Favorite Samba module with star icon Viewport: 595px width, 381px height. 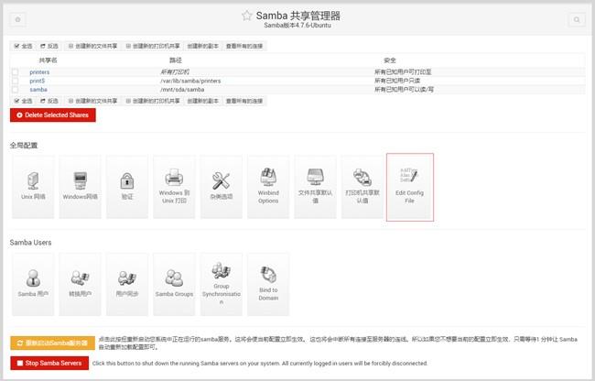(x=247, y=16)
